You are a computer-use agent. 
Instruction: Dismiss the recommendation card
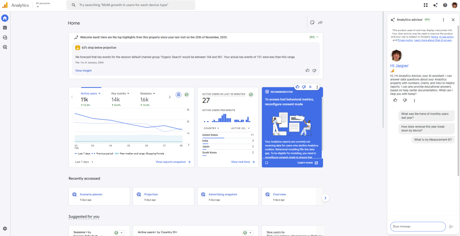coord(310,87)
